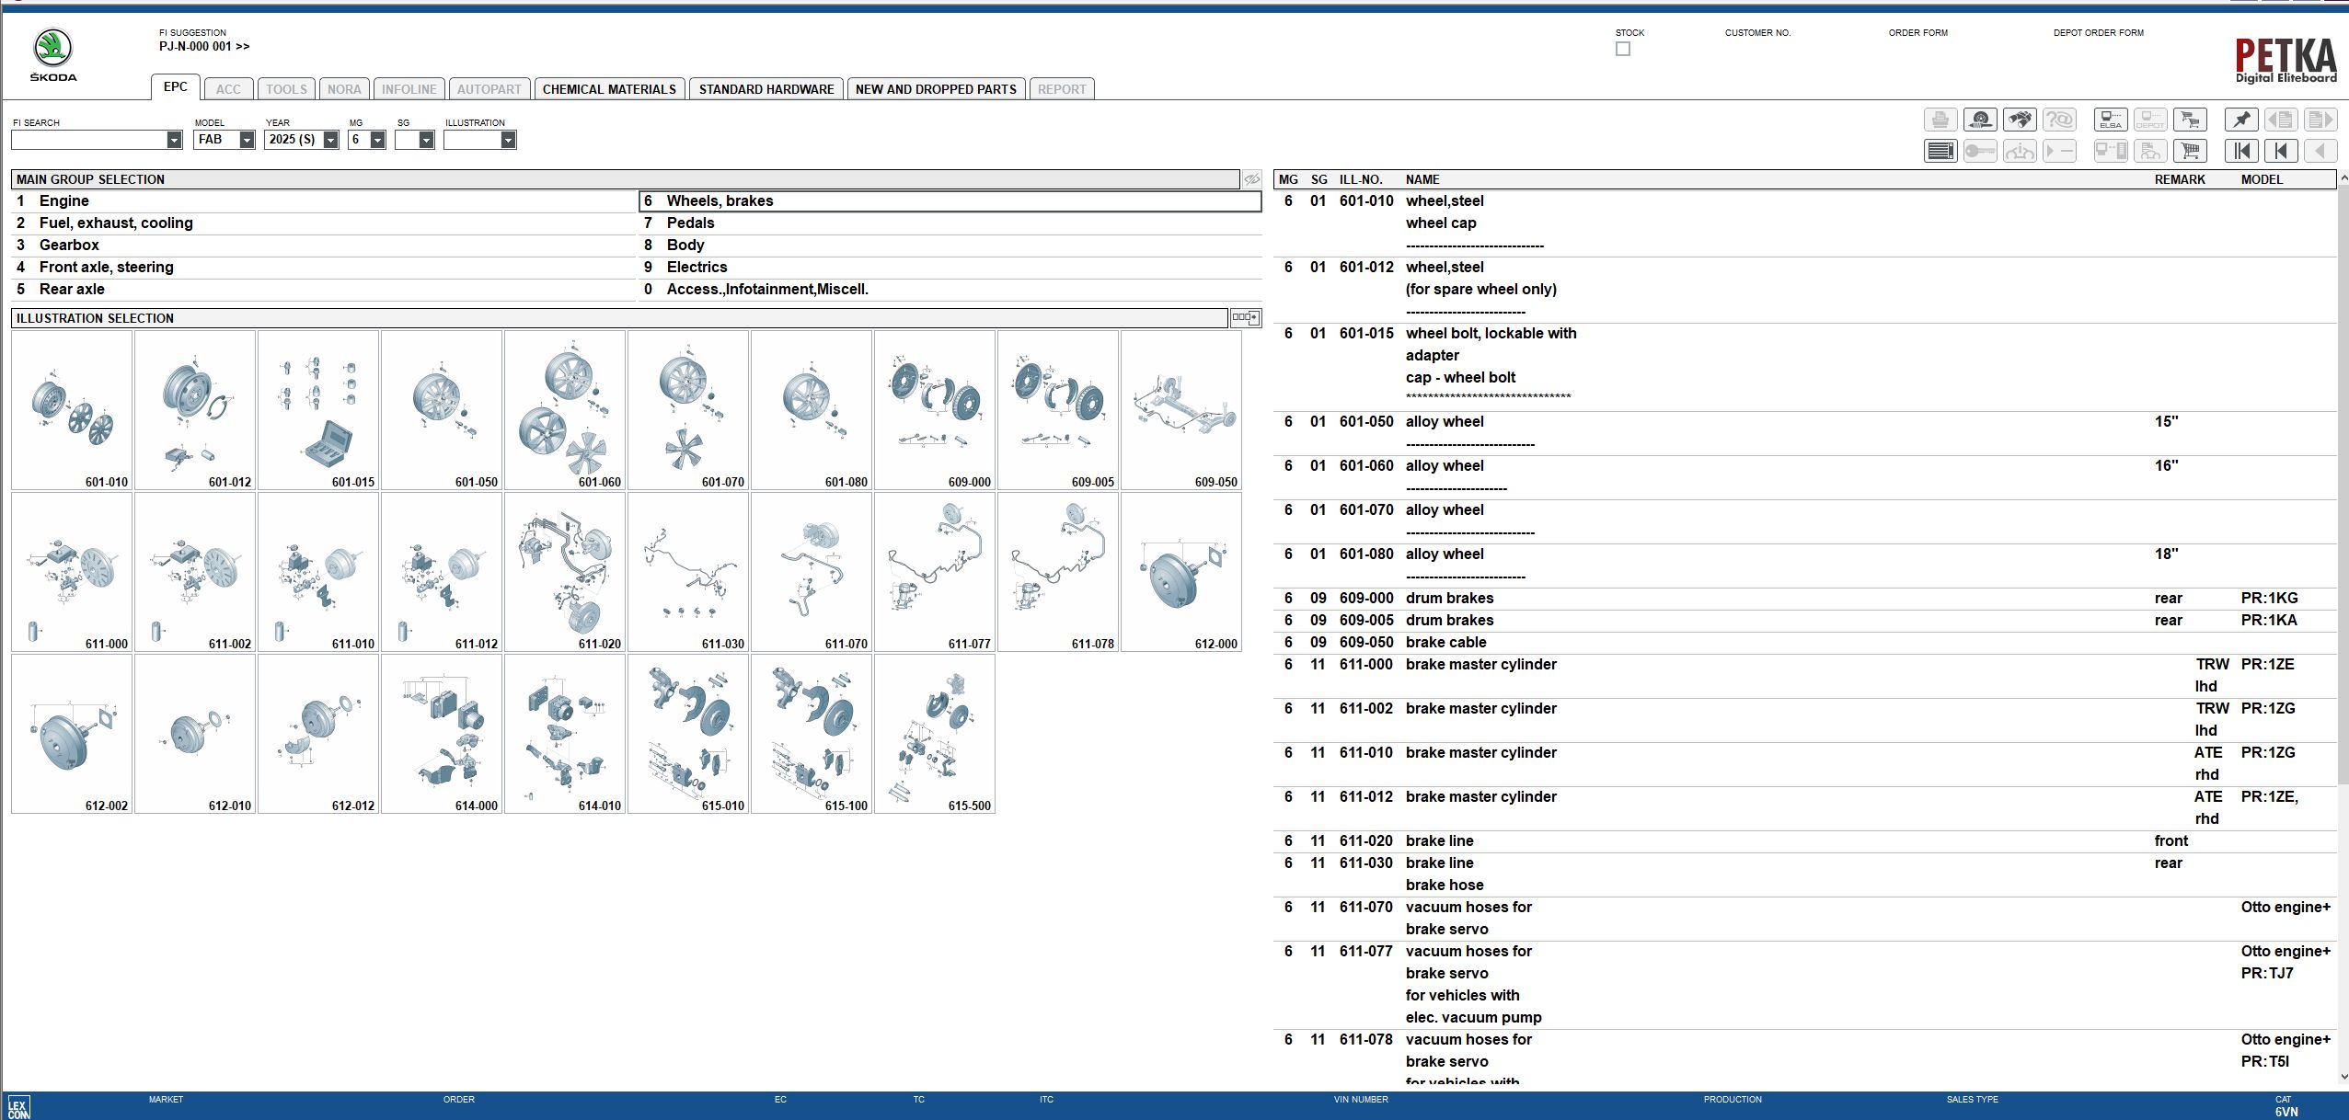Click the ACC tab
This screenshot has height=1120, width=2349.
pyautogui.click(x=228, y=89)
